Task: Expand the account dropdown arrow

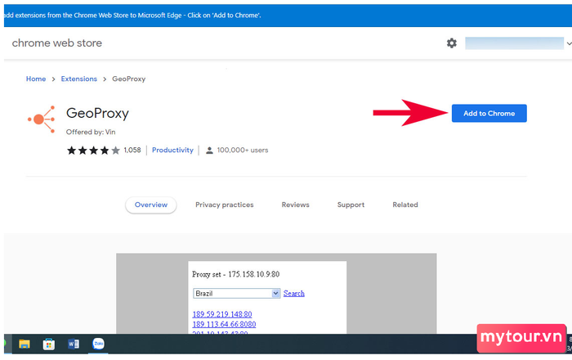Action: click(x=569, y=43)
